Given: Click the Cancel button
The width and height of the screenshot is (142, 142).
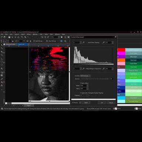Looking at the screenshot, I should tap(111, 102).
